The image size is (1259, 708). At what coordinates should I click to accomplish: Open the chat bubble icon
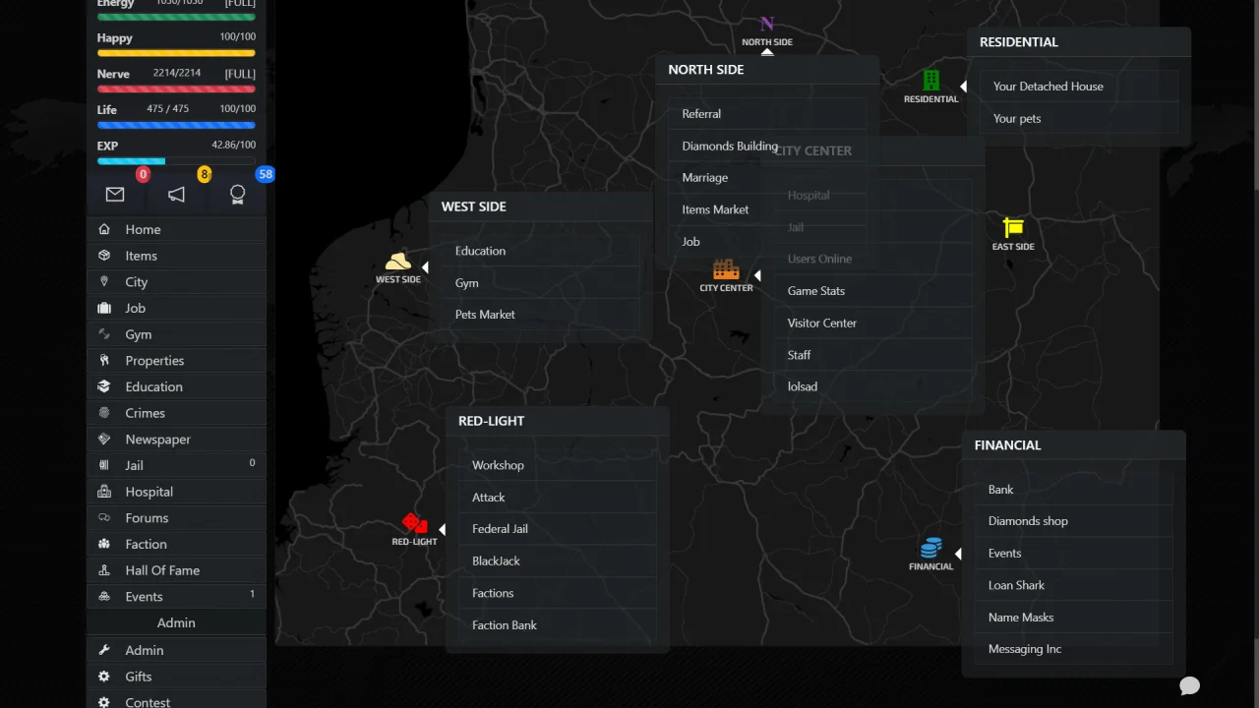[1189, 685]
